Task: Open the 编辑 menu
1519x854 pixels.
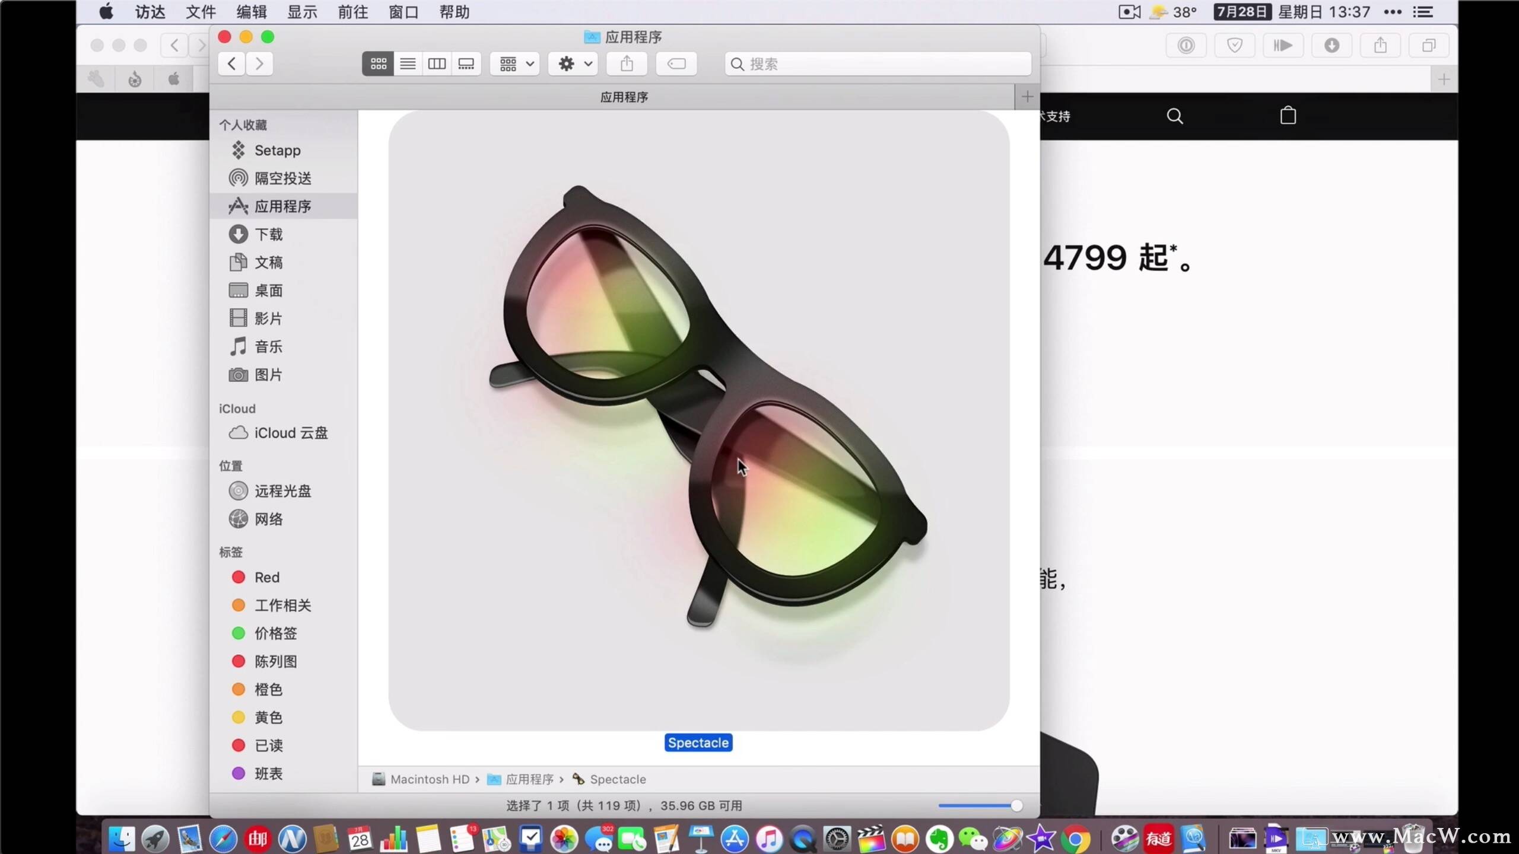Action: 252,12
